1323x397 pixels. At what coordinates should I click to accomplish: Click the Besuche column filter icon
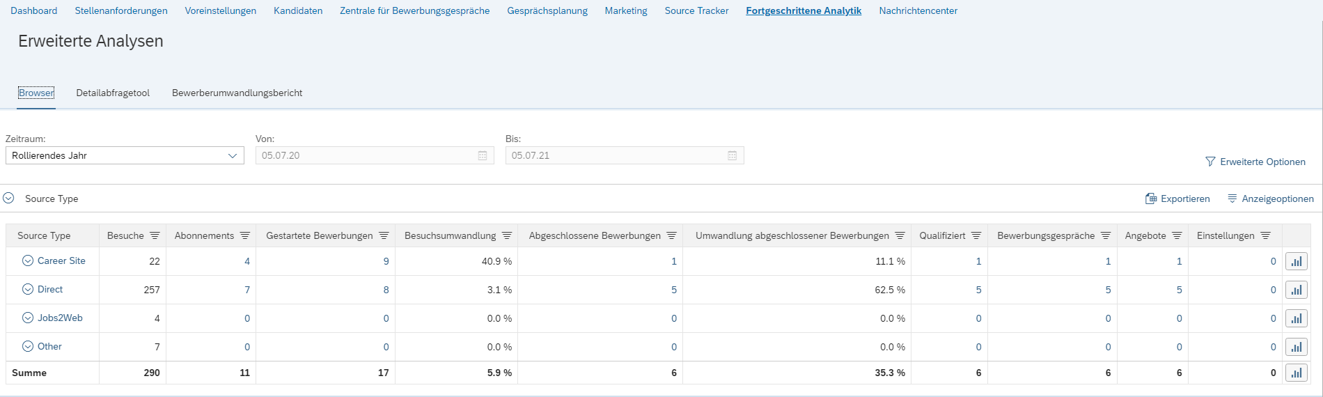(x=155, y=235)
